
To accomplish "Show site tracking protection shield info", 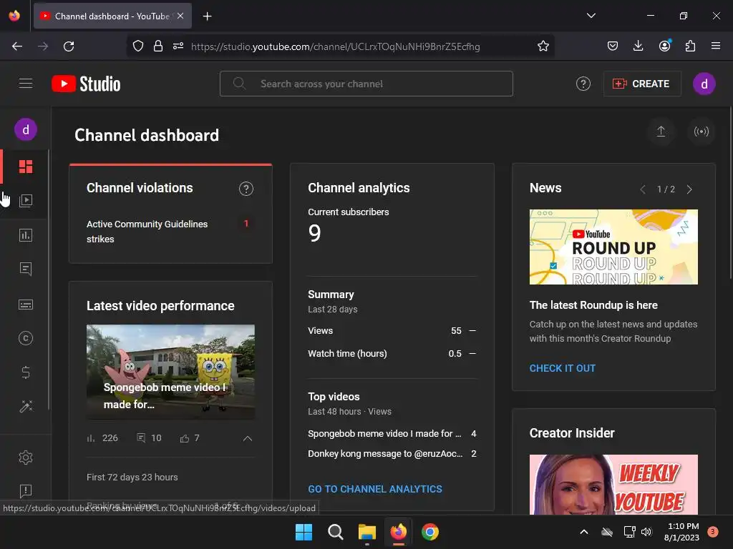I will click(x=138, y=46).
